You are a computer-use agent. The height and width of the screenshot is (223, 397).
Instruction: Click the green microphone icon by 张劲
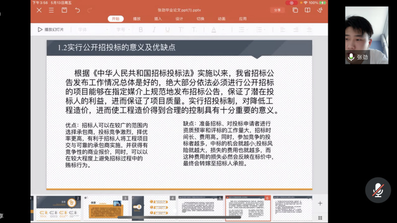pyautogui.click(x=351, y=57)
